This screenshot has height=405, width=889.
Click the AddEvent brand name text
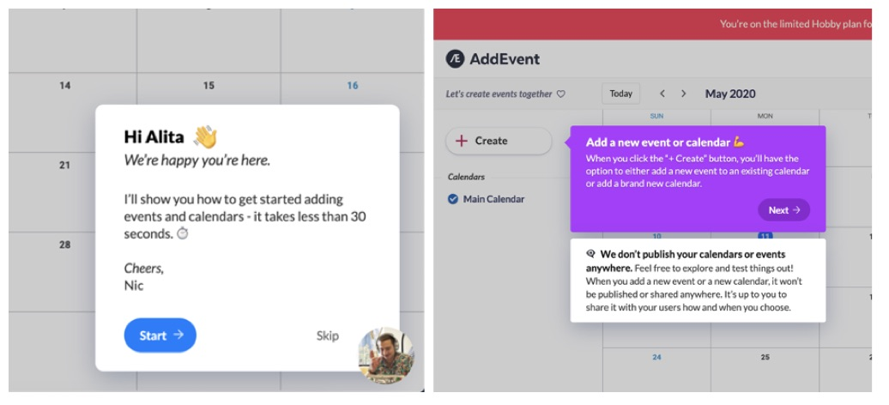pyautogui.click(x=505, y=59)
